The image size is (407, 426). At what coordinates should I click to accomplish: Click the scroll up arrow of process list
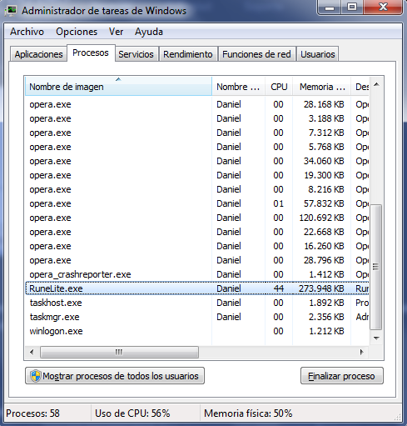coord(376,84)
